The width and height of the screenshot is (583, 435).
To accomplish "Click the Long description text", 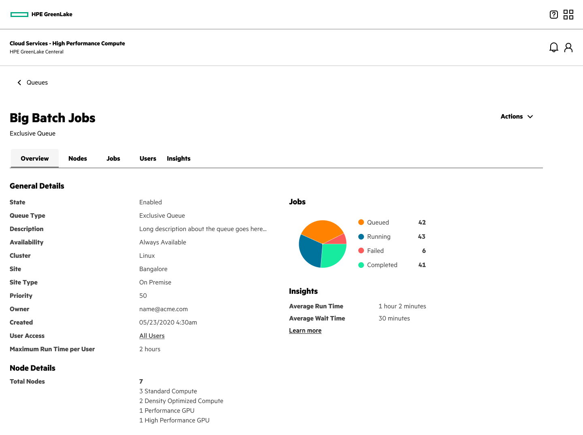I will pyautogui.click(x=203, y=229).
